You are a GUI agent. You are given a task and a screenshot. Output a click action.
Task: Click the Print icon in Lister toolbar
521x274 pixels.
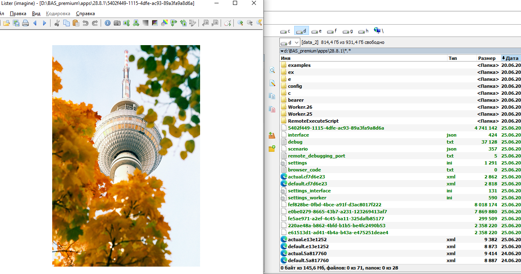pyautogui.click(x=25, y=23)
